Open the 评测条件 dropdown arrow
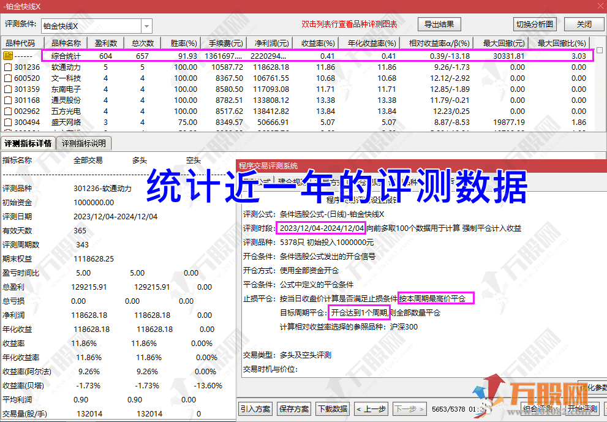Screen dimensions: 607x422 pyautogui.click(x=146, y=26)
